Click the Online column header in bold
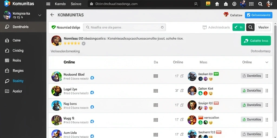The height and width of the screenshot is (138, 277). [x=69, y=62]
